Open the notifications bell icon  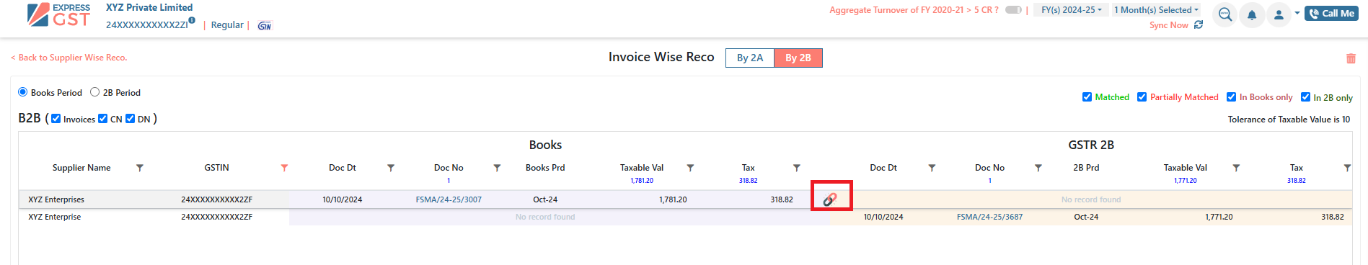(x=1252, y=14)
